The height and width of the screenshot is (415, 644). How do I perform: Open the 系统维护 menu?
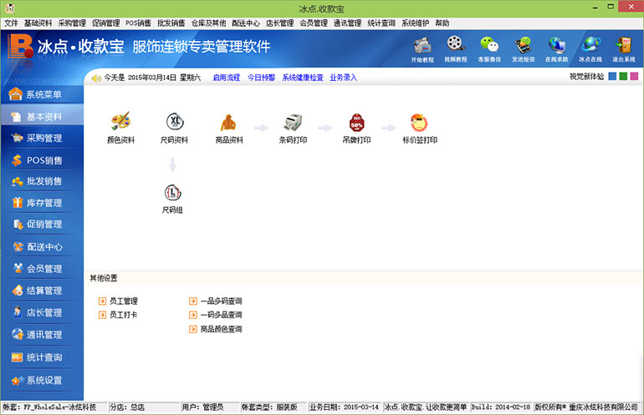point(415,23)
